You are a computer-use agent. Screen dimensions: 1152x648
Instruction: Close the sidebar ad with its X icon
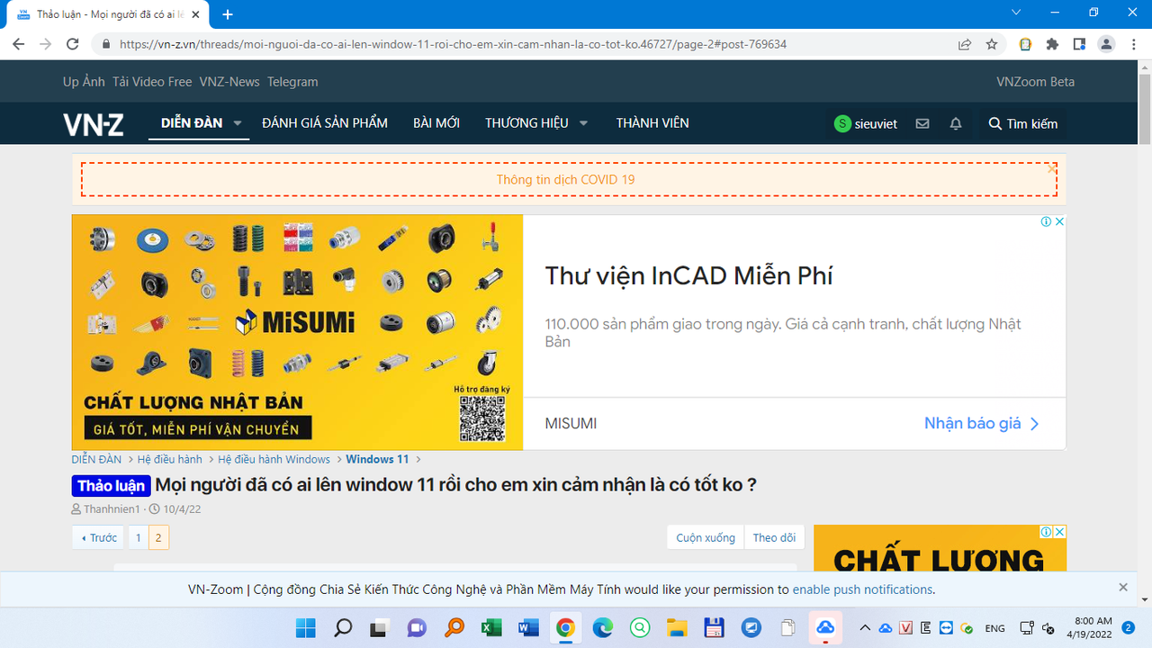tap(1060, 532)
